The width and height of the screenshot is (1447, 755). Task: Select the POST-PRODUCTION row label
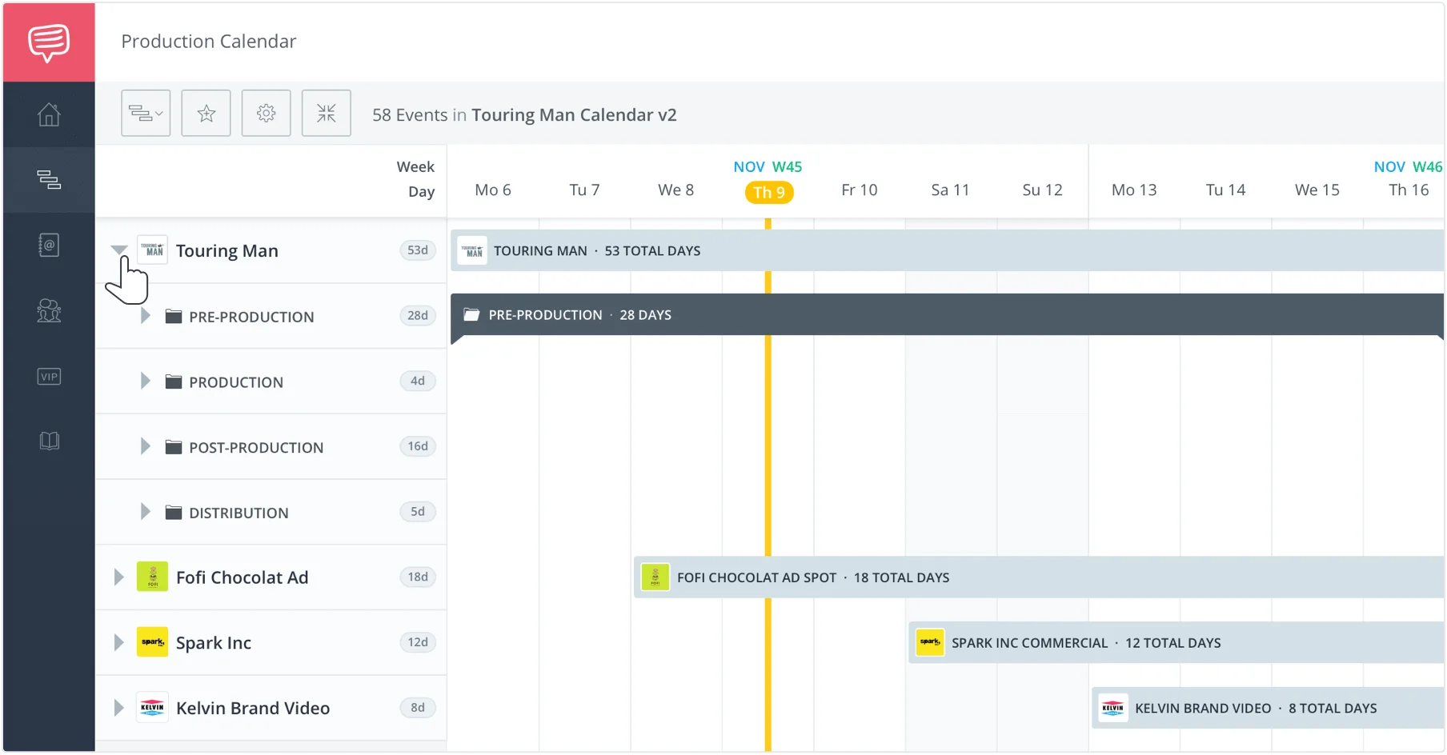tap(256, 448)
